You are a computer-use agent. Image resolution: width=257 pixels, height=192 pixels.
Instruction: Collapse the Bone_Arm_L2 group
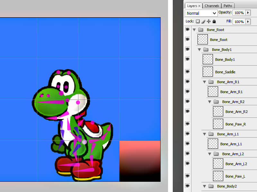tap(209, 154)
